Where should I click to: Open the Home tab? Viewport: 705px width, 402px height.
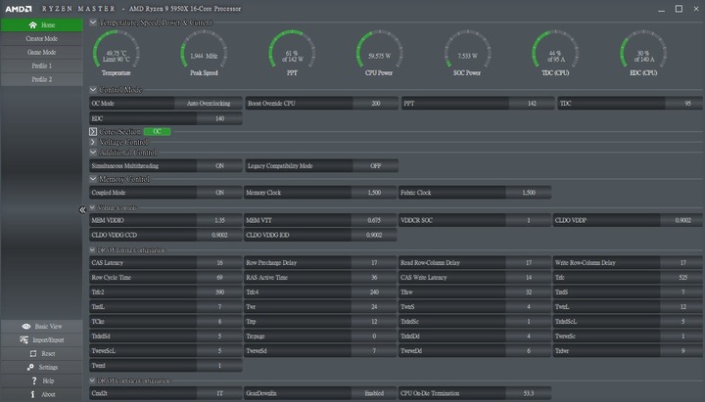point(42,25)
